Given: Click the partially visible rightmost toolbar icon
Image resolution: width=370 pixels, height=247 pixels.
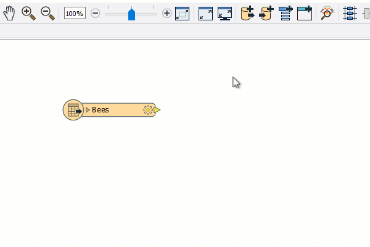Looking at the screenshot, I should click(x=366, y=13).
